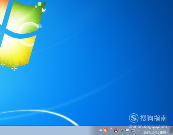173x135 pixels.
Task: Click the white volume speaker icon
Action: coord(139,131)
